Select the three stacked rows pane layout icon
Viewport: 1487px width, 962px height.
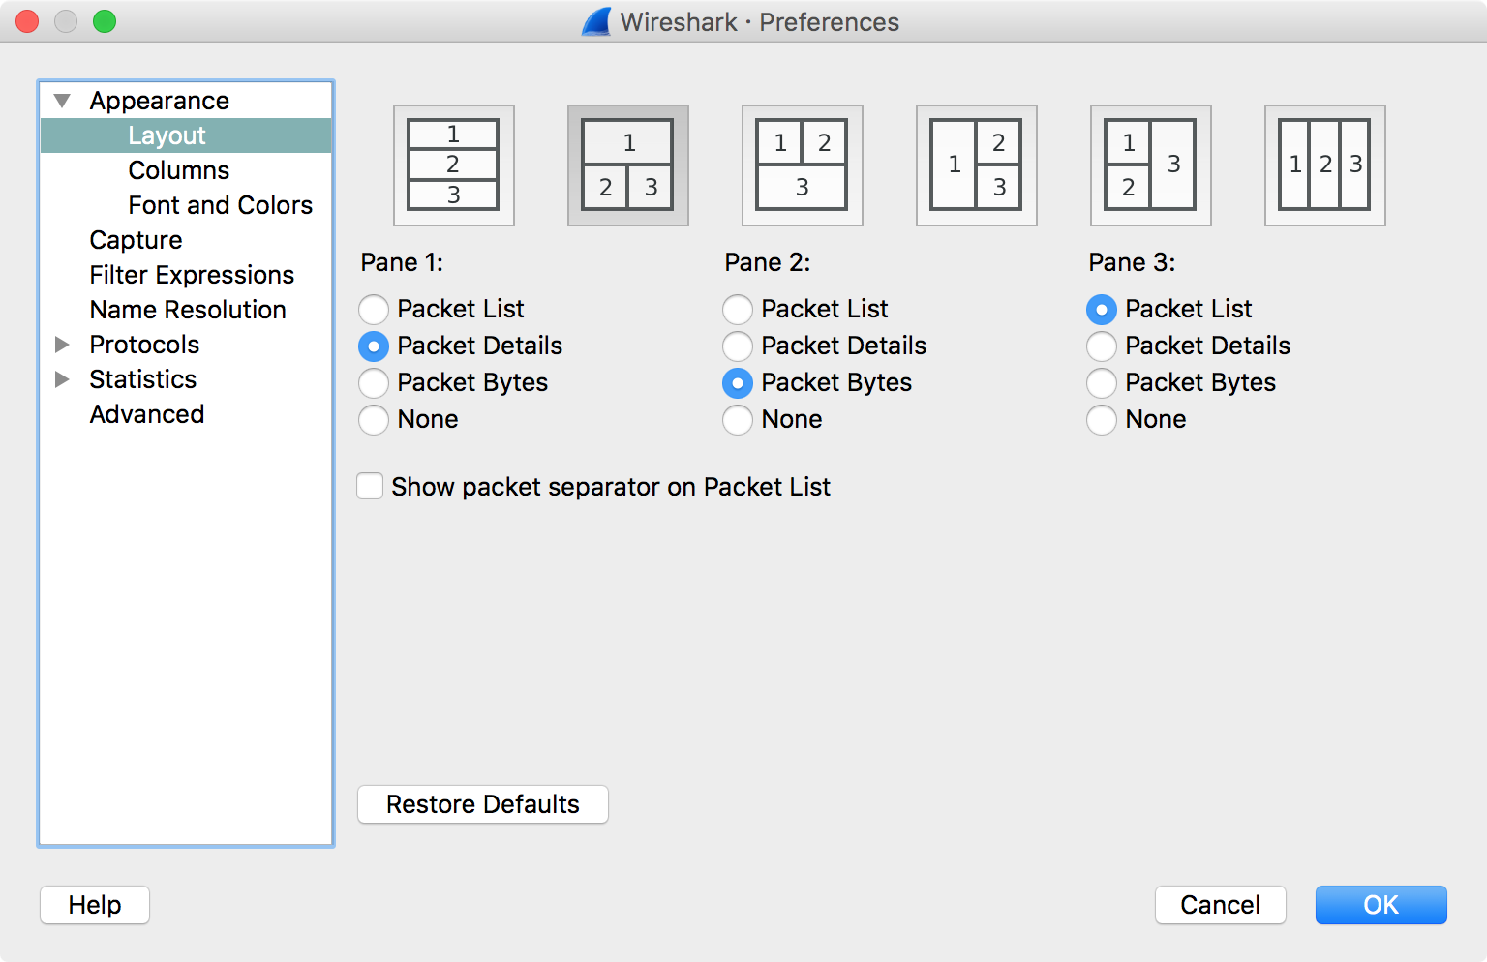[x=453, y=165]
